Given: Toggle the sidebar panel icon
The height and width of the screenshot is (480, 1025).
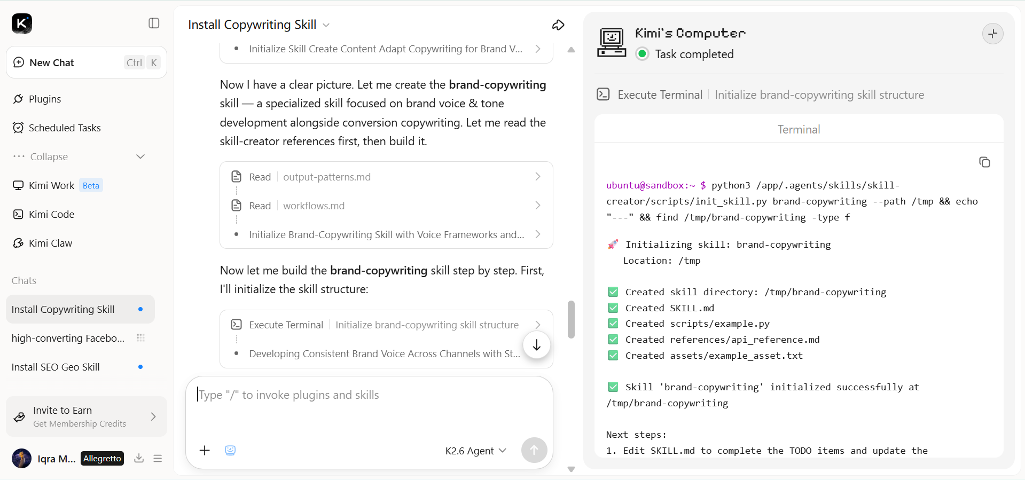Looking at the screenshot, I should point(154,23).
